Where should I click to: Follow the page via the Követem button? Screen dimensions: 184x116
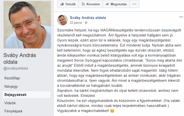(x=91, y=4)
